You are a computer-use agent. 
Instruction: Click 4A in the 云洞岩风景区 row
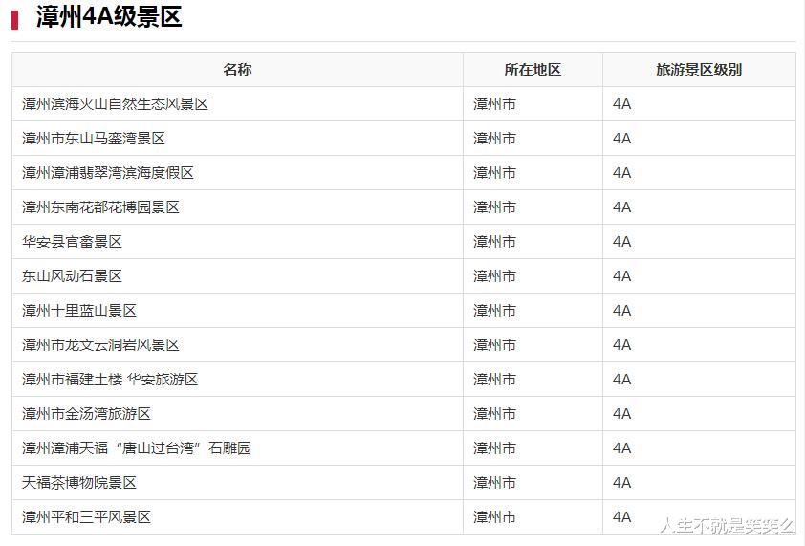click(621, 344)
